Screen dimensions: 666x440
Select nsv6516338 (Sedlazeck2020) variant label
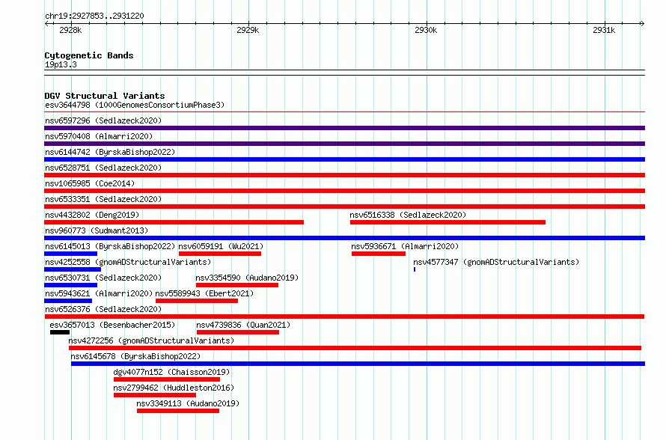[x=408, y=215]
